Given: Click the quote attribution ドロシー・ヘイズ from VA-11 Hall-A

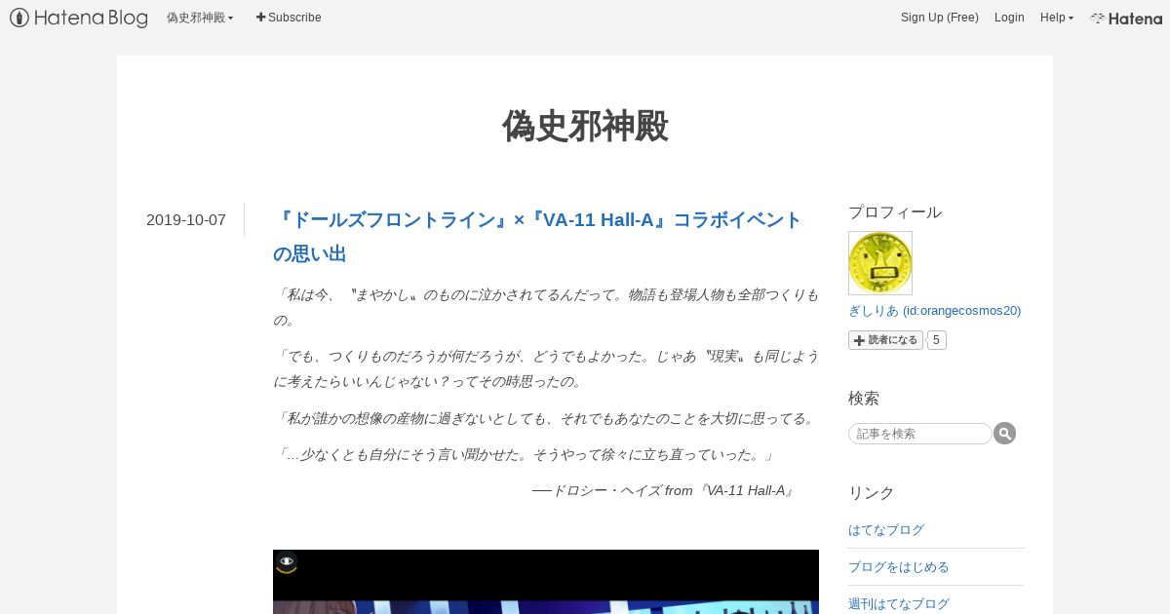Looking at the screenshot, I should coord(663,491).
